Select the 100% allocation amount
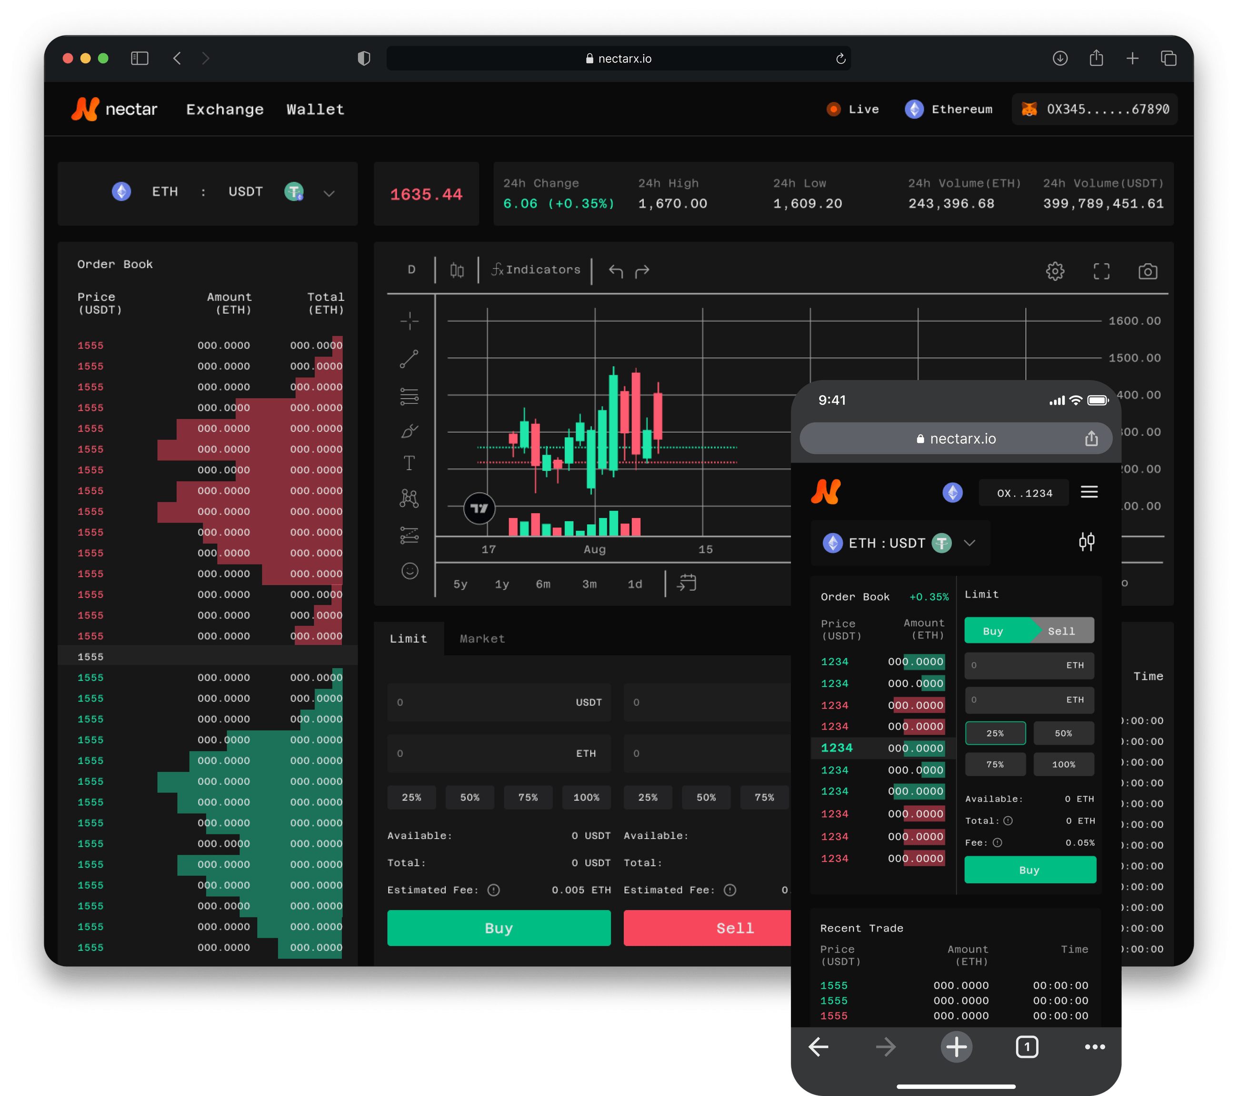Image resolution: width=1238 pixels, height=1096 pixels. (586, 797)
